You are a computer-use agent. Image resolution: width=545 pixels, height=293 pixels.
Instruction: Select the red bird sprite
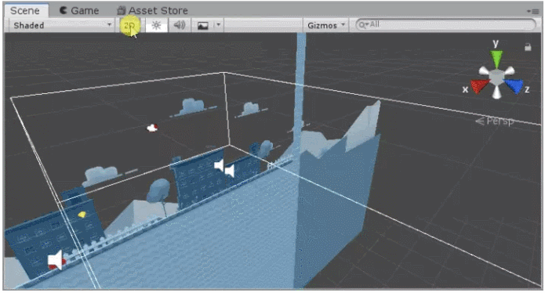click(152, 128)
